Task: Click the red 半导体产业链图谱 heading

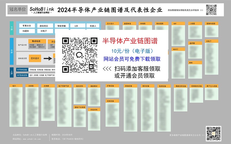Action: tap(130, 41)
